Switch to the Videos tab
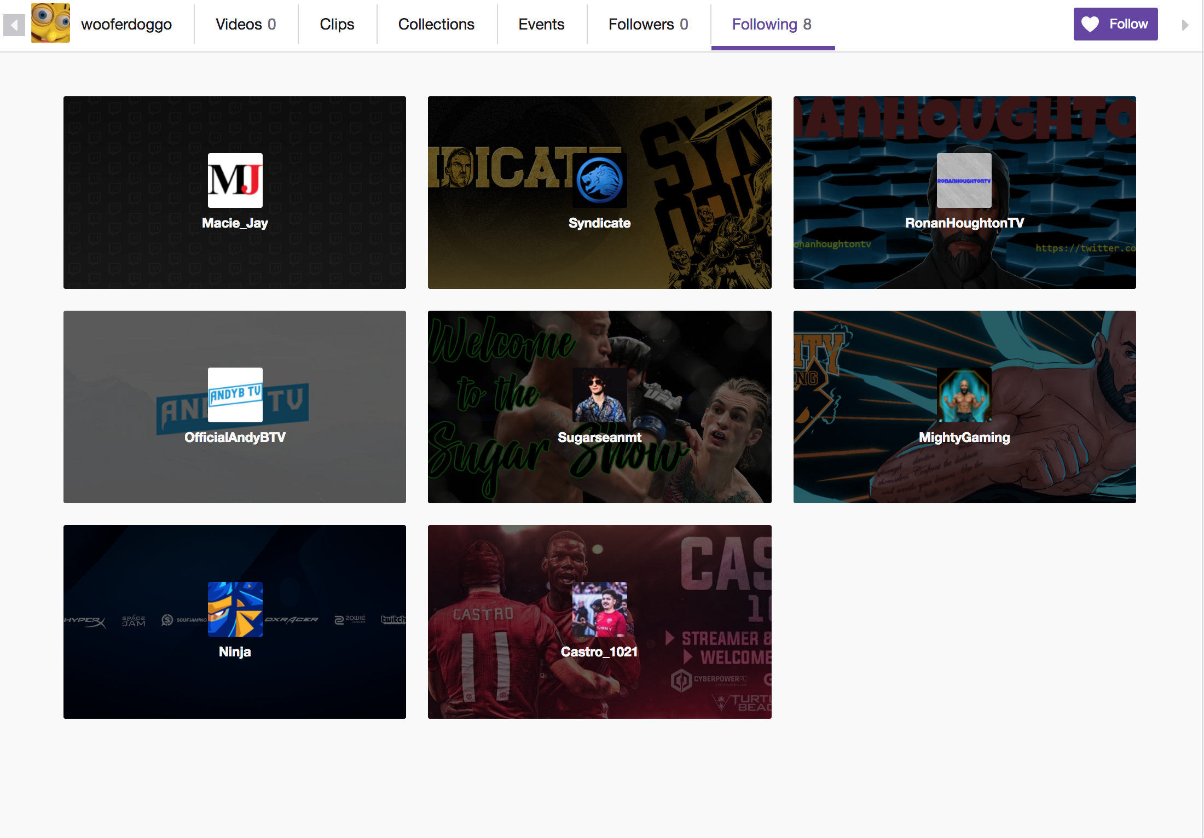 click(246, 25)
